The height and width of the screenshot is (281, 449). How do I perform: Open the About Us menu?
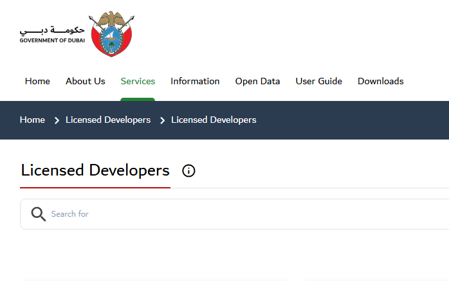pos(86,81)
